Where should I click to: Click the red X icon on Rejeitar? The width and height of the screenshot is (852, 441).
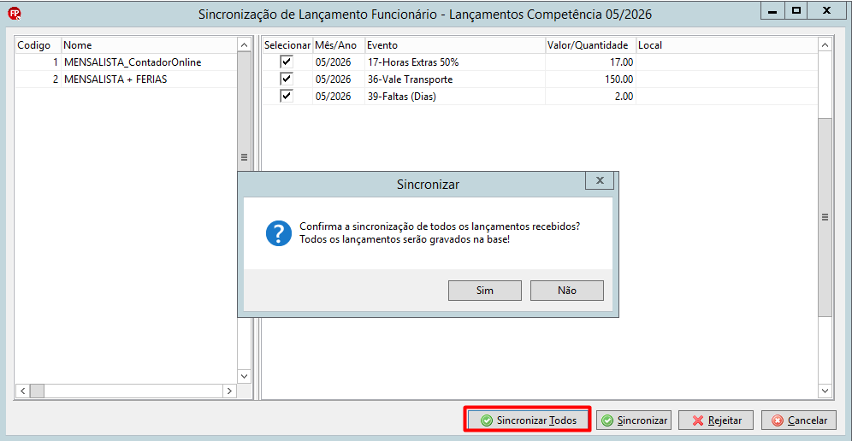click(699, 420)
